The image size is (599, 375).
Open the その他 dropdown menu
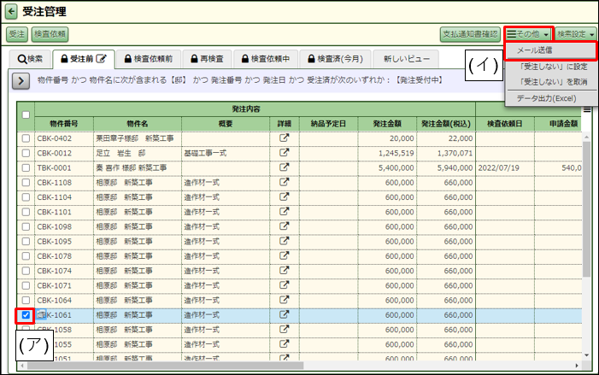(528, 34)
